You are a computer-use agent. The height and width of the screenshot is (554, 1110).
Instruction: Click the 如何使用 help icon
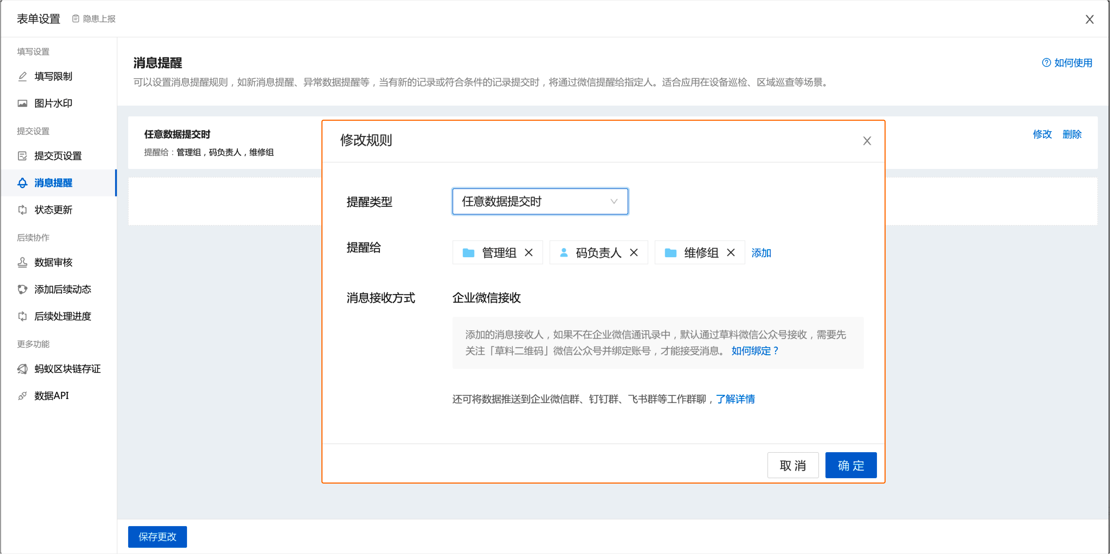pos(1046,63)
